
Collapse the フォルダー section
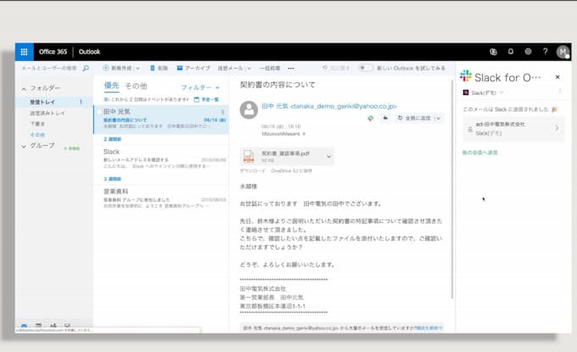pos(24,87)
